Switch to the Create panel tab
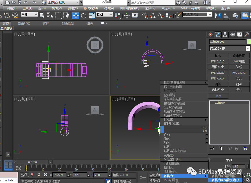This screenshot has height=183, width=251. point(210,35)
